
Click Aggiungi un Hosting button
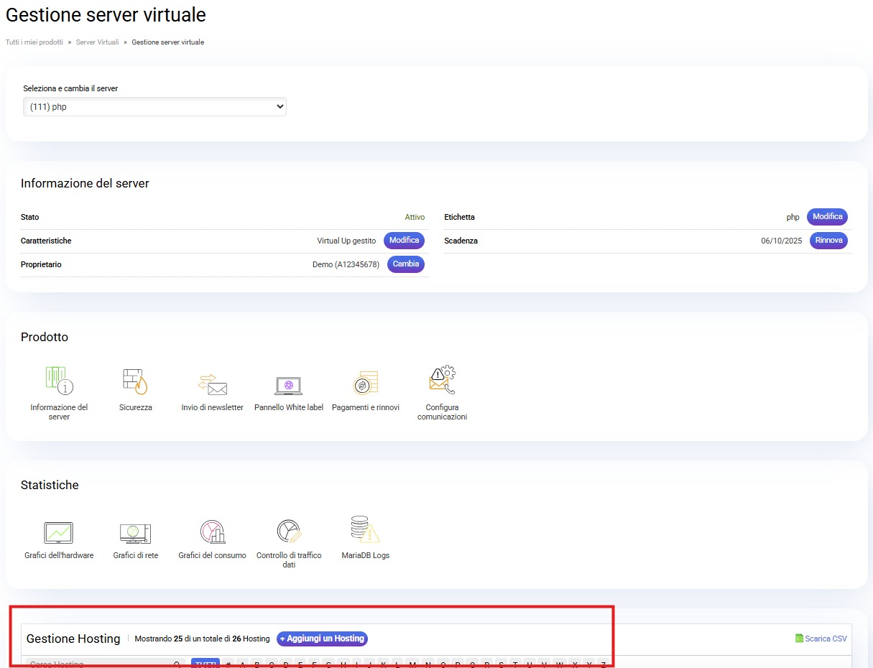pos(322,639)
